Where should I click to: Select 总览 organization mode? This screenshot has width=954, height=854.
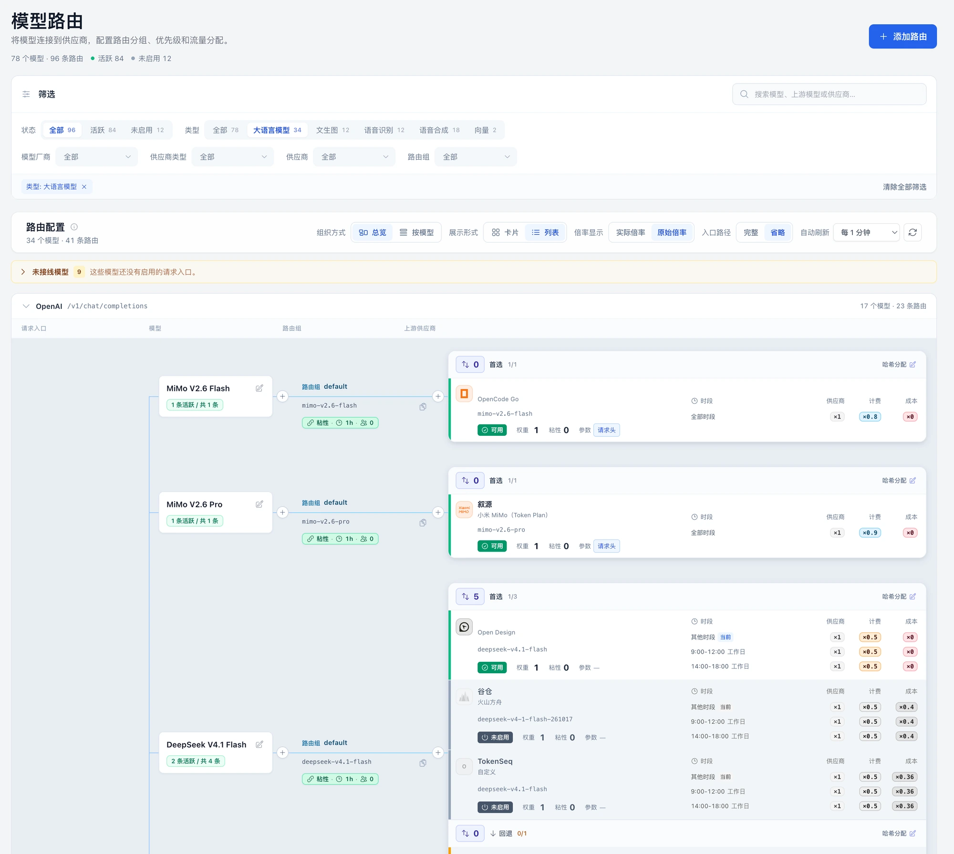pos(373,232)
